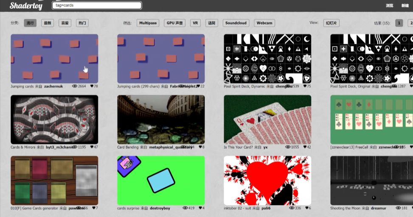The height and width of the screenshot is (217, 413).
Task: Click the heart likes icon showing 78
Action: 92,86
